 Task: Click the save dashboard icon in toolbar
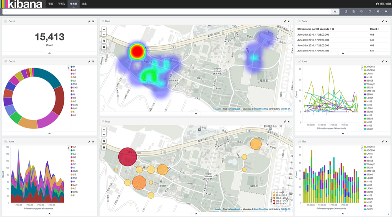click(x=354, y=11)
